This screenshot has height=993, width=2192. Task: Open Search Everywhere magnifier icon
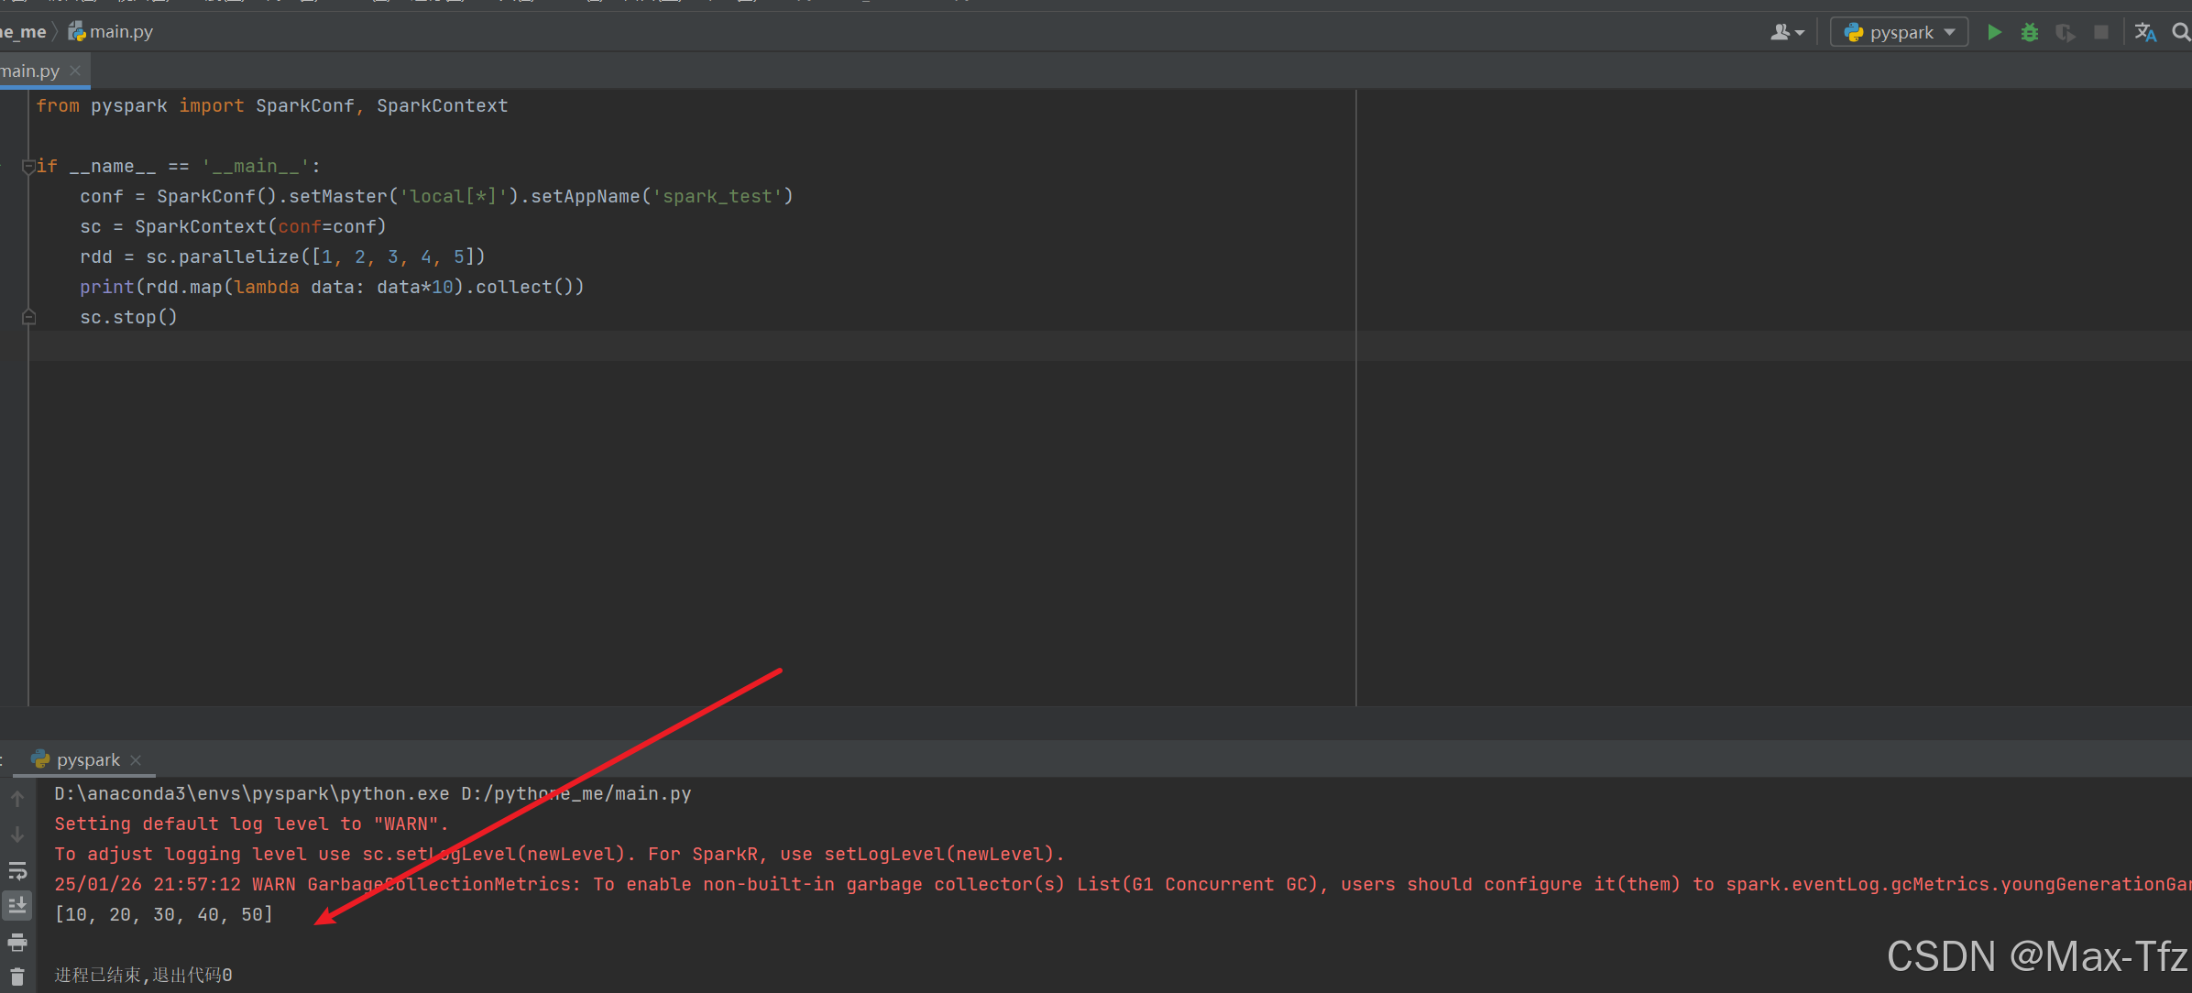[2181, 32]
